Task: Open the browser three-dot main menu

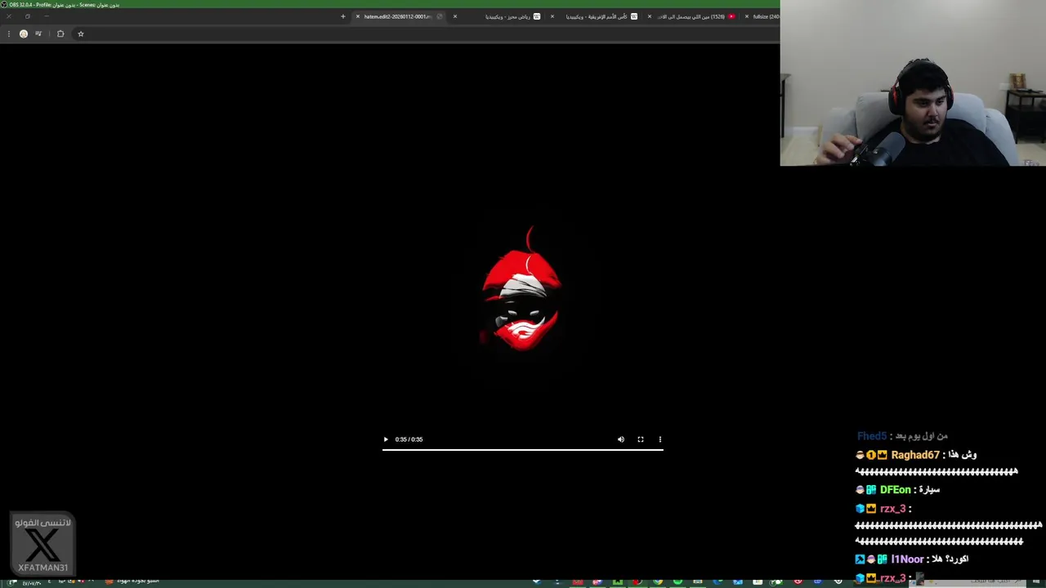Action: point(8,33)
